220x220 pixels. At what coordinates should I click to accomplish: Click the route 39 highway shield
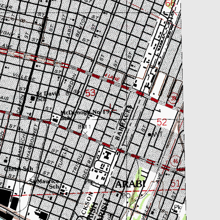tap(173, 98)
